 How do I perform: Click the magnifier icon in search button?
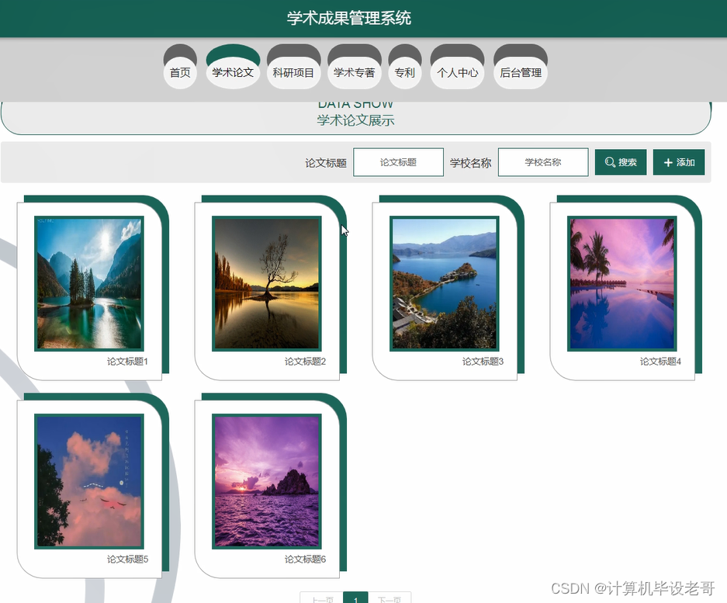(610, 162)
